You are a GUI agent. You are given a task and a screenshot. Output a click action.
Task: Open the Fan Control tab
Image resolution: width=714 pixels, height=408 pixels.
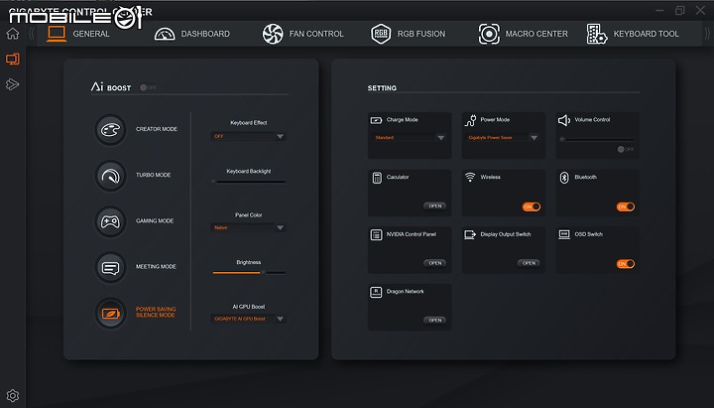click(302, 34)
